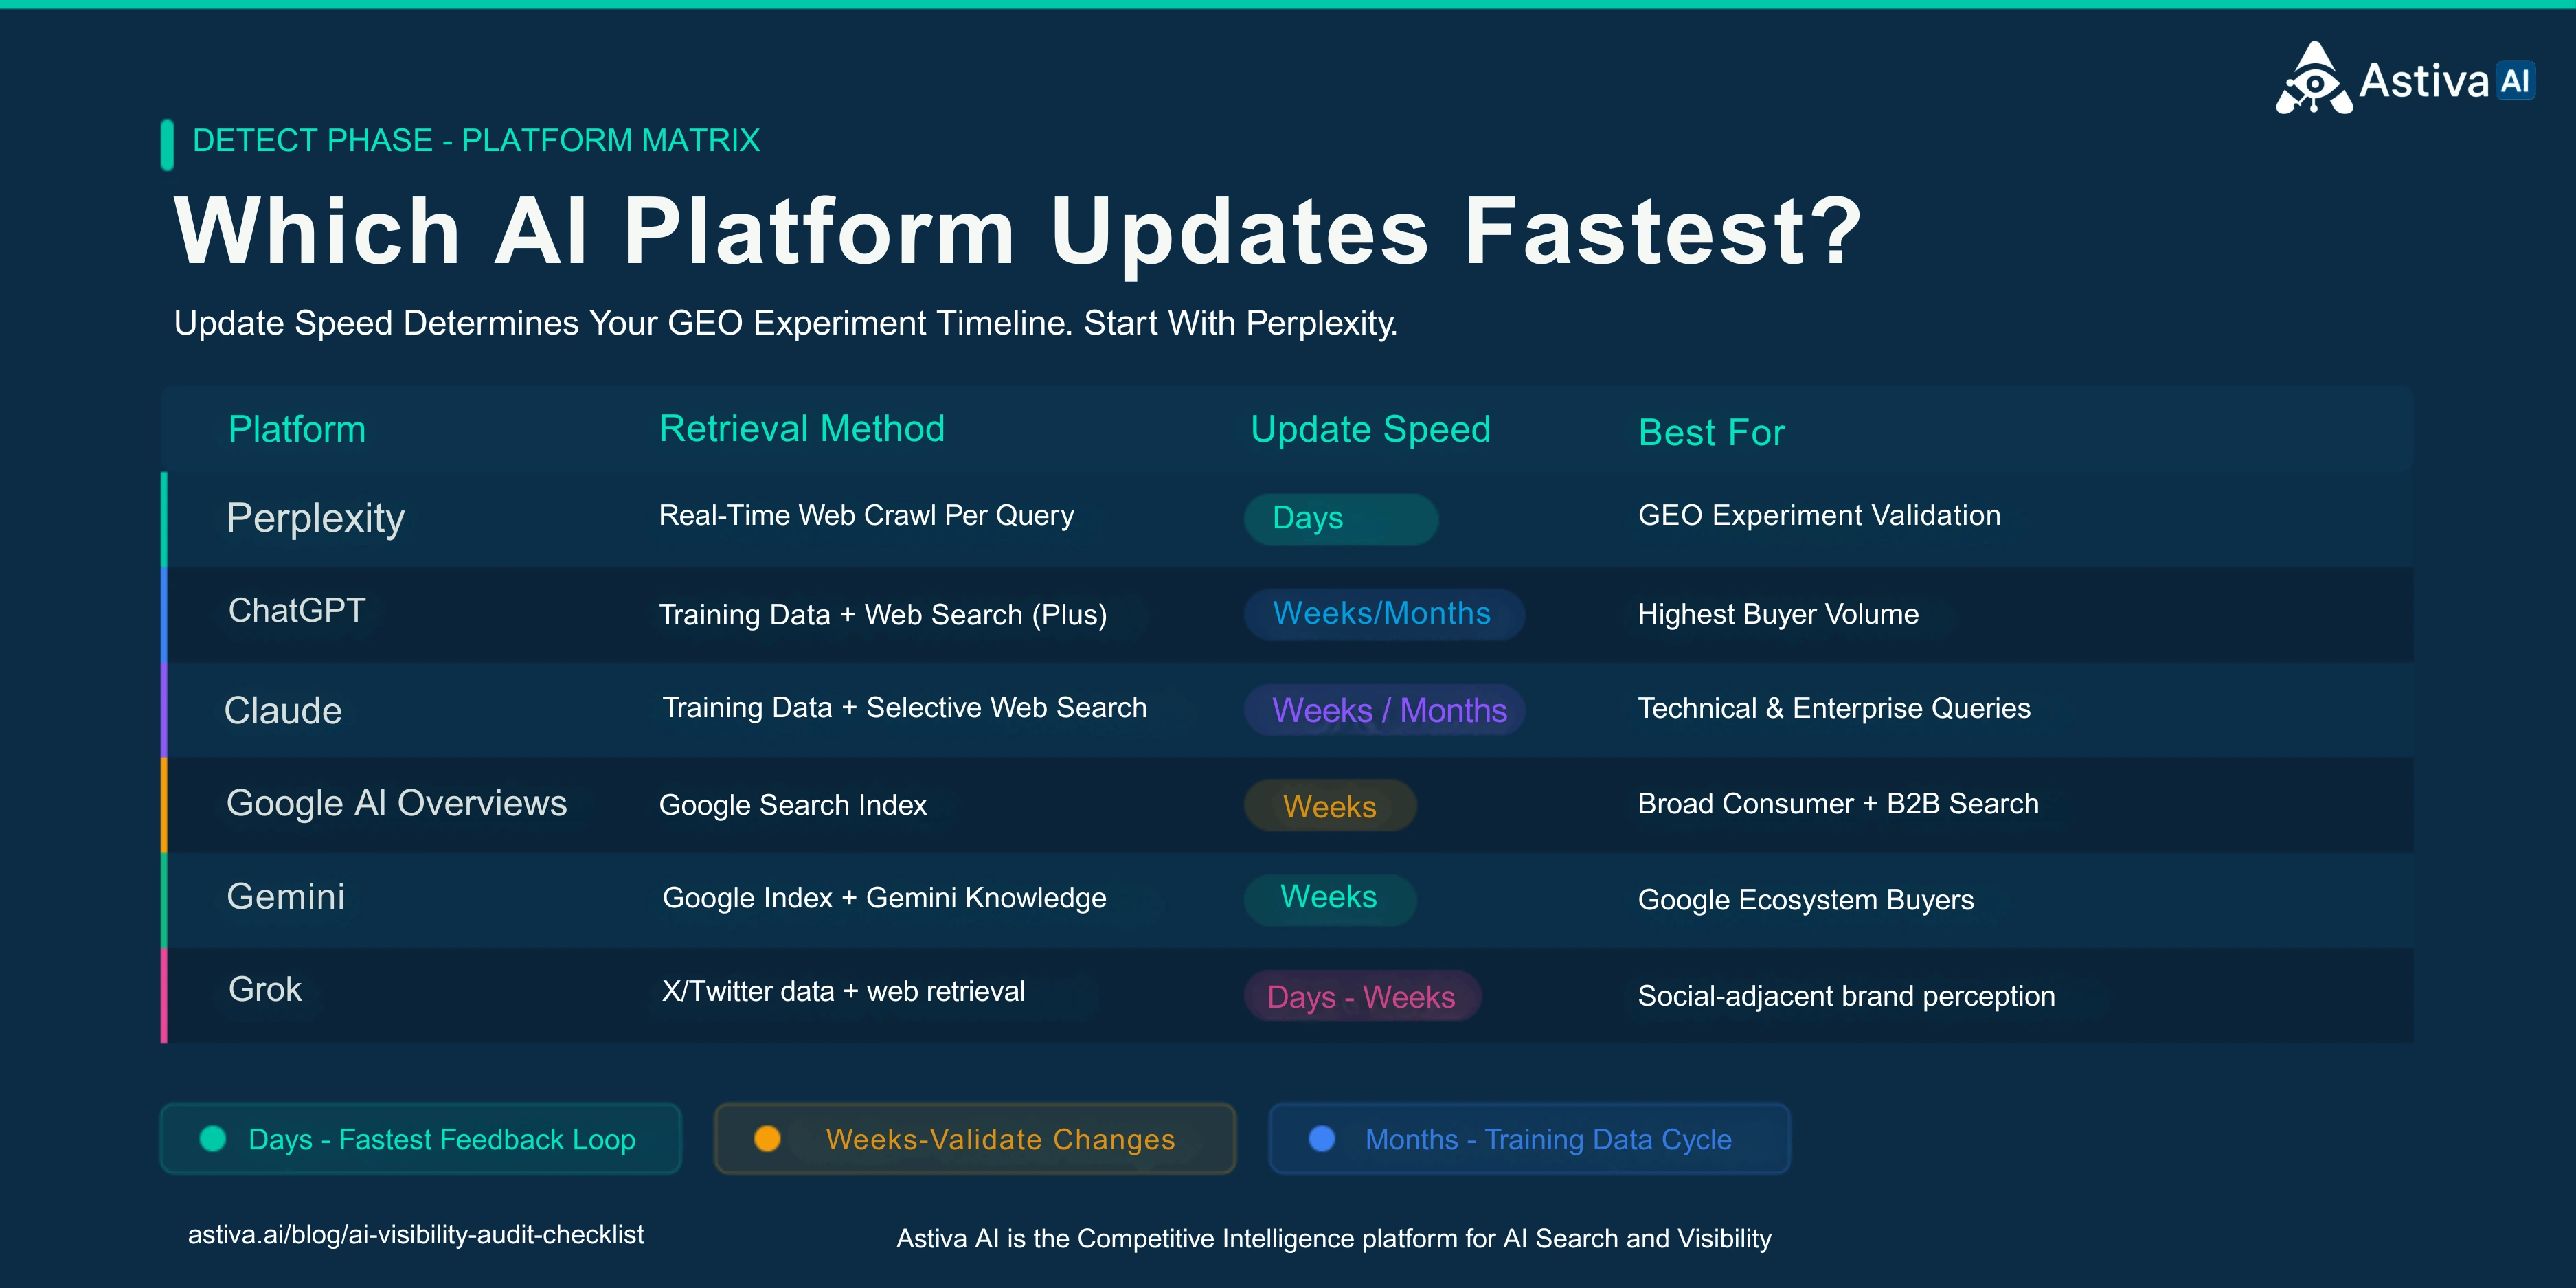Click the Astiva AI brand wordmark
The width and height of the screenshot is (2576, 1288).
[2446, 80]
